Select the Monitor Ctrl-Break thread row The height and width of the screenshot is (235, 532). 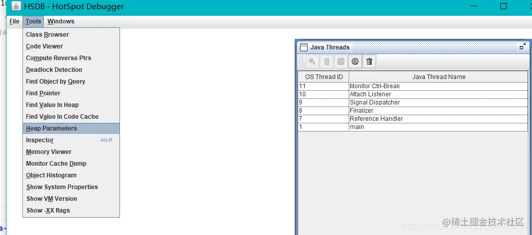click(x=413, y=86)
